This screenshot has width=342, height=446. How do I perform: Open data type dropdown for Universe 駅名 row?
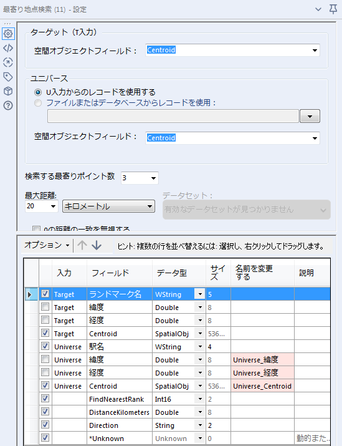tap(200, 347)
